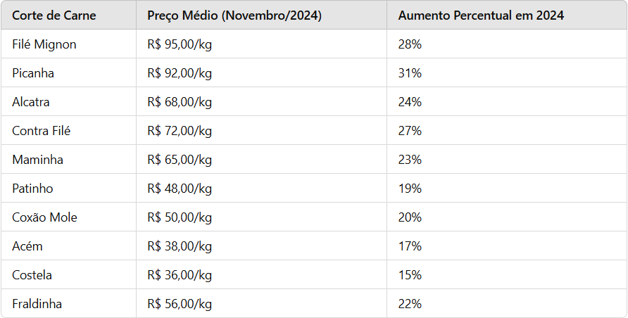The height and width of the screenshot is (318, 628).
Task: Click the 'Corte de Carne' column header
Action: [54, 15]
